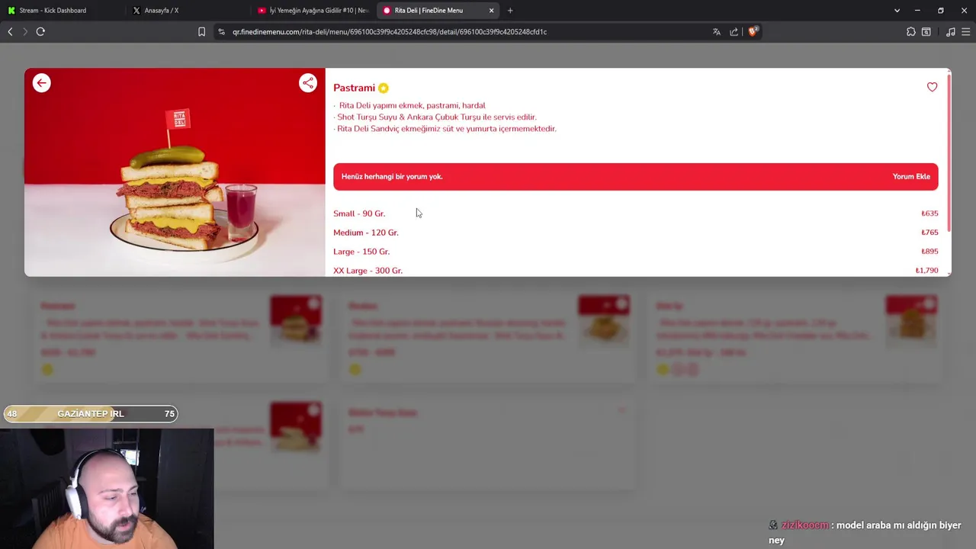Click the GAZİANTEP IRL overlay bar
Viewport: 976px width, 549px height.
coord(90,413)
